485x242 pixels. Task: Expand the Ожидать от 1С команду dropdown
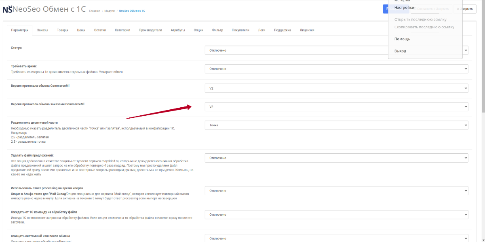pyautogui.click(x=337, y=215)
